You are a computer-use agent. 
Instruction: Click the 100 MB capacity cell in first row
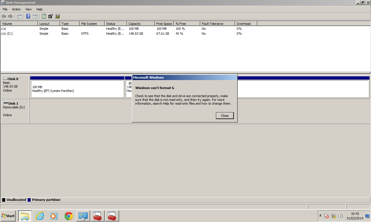(x=134, y=29)
